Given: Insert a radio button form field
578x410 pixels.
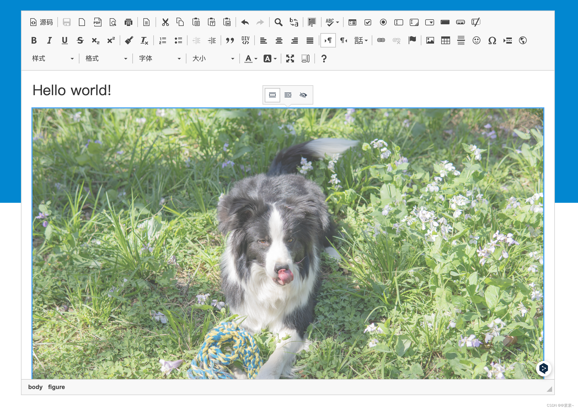Looking at the screenshot, I should coord(383,22).
